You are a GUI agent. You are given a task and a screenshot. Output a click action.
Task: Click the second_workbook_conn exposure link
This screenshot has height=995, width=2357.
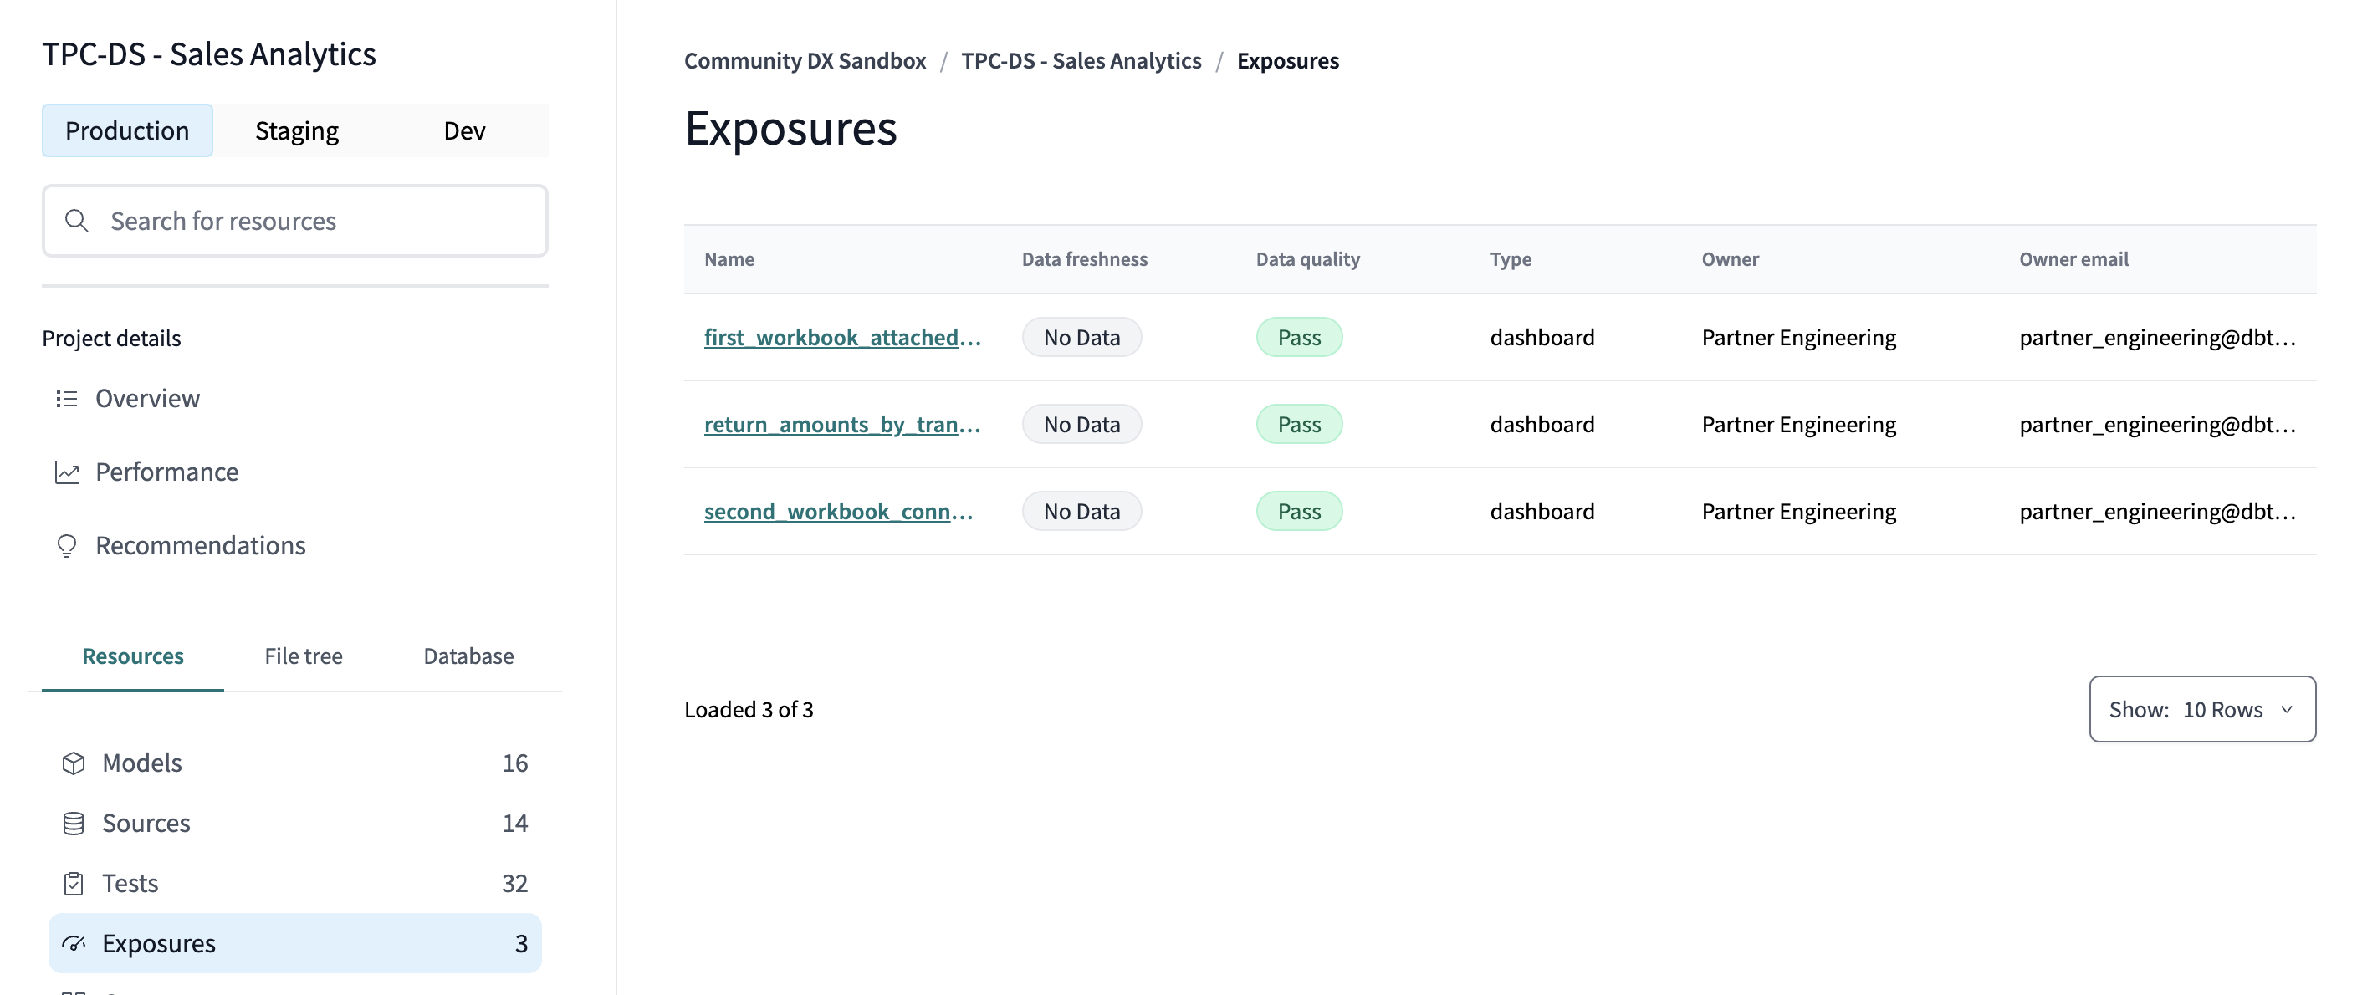(839, 509)
